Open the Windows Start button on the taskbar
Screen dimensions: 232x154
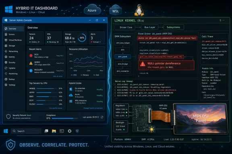(6, 131)
